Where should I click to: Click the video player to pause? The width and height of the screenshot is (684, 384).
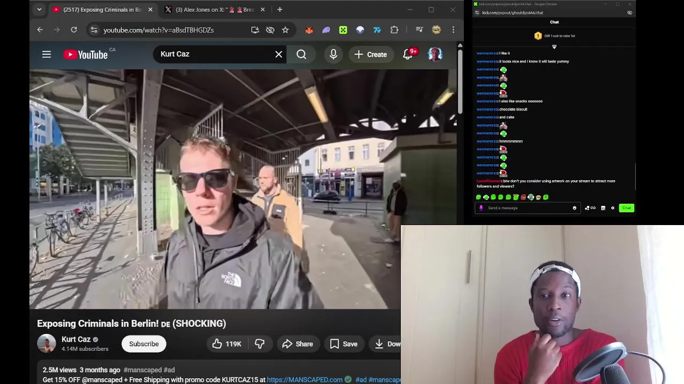click(x=243, y=189)
